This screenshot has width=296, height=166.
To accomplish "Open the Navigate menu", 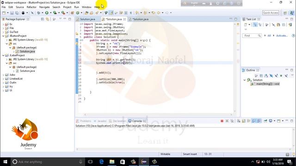I will click(44, 7).
